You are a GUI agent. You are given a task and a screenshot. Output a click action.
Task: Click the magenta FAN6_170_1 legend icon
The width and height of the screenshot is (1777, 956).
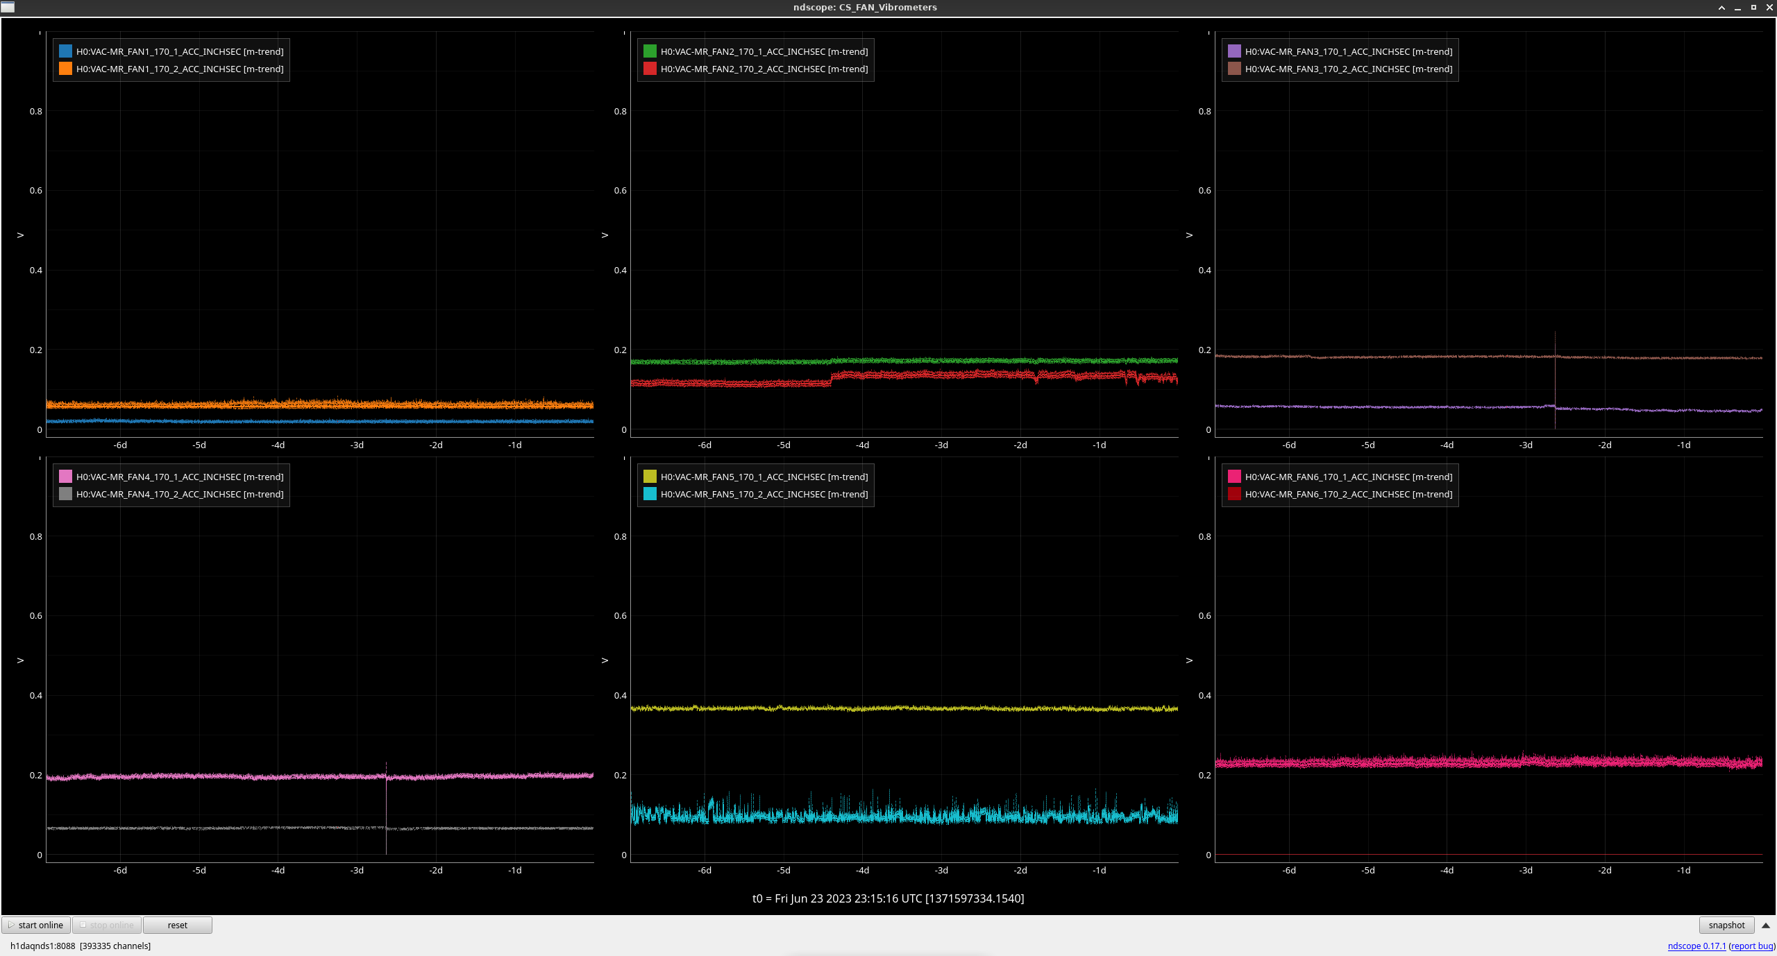pyautogui.click(x=1234, y=477)
